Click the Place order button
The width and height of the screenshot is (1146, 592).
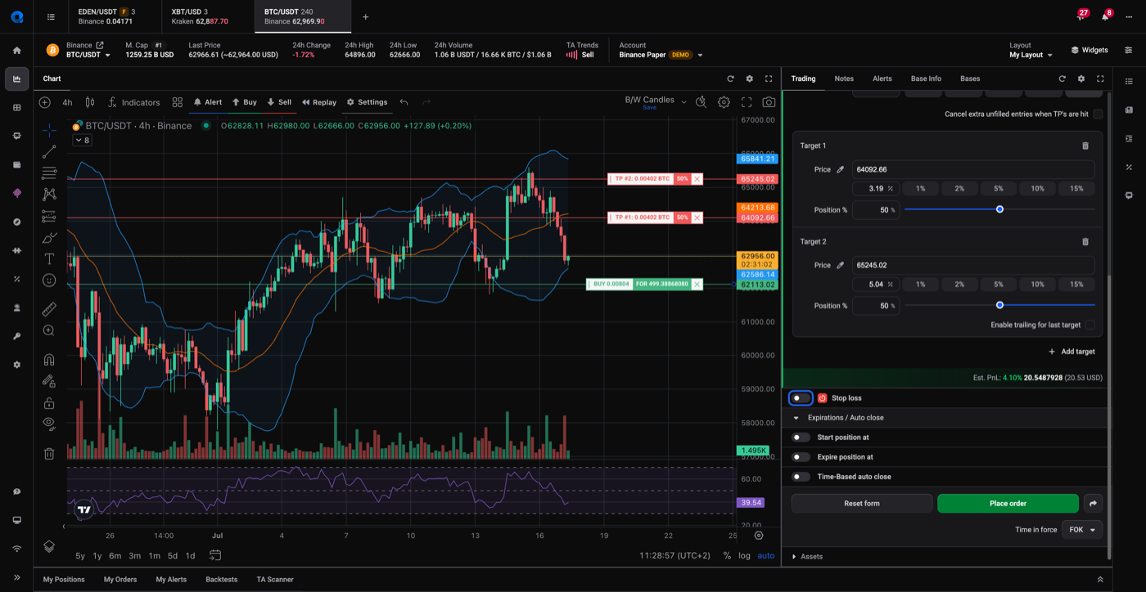1008,504
